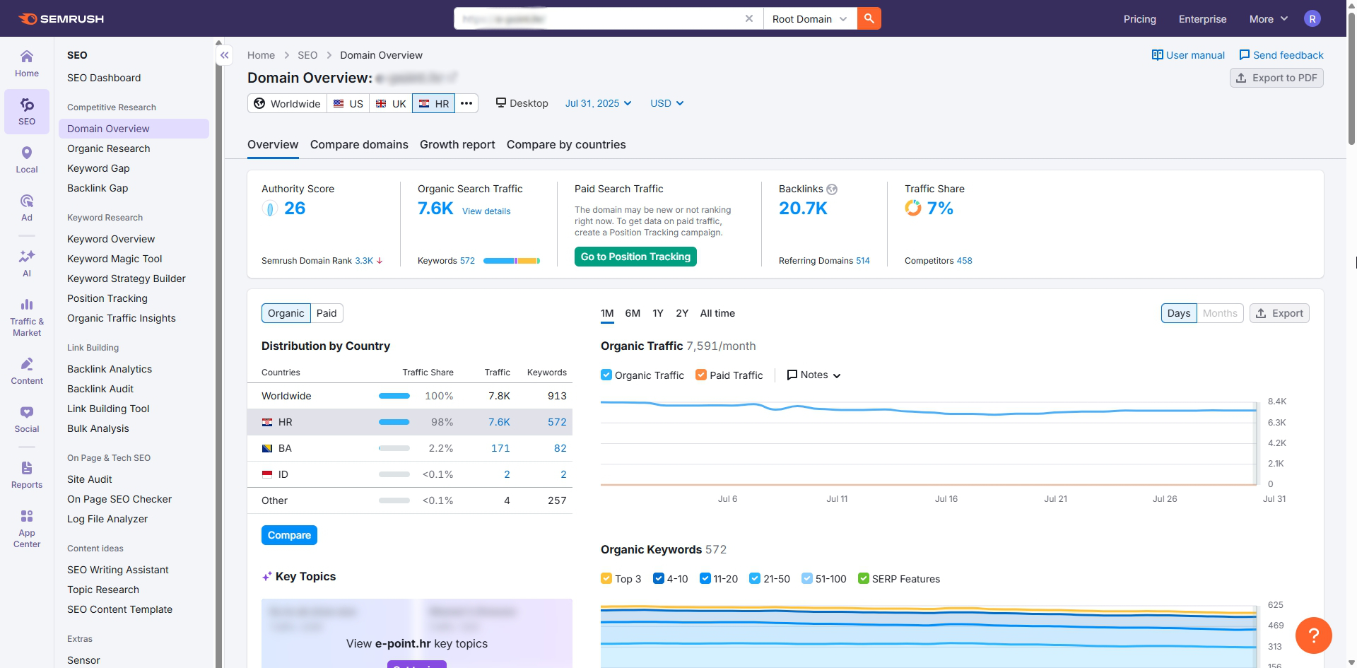Open Traffic & Market sidebar section
This screenshot has width=1357, height=668.
point(27,317)
